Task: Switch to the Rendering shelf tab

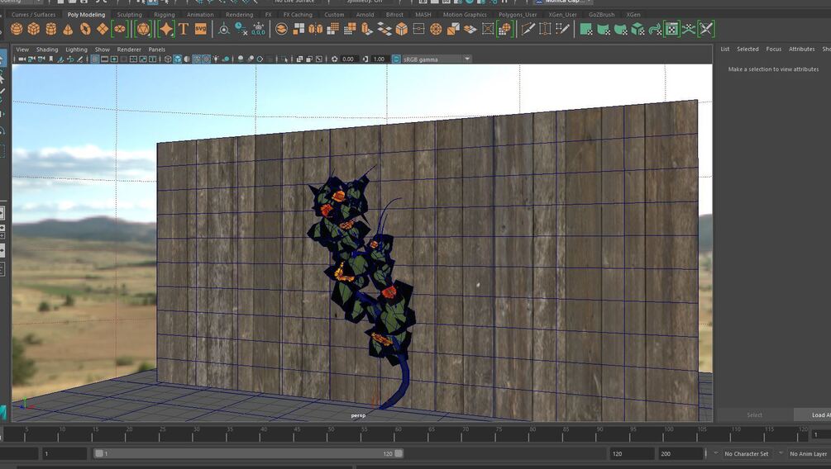Action: coord(239,15)
